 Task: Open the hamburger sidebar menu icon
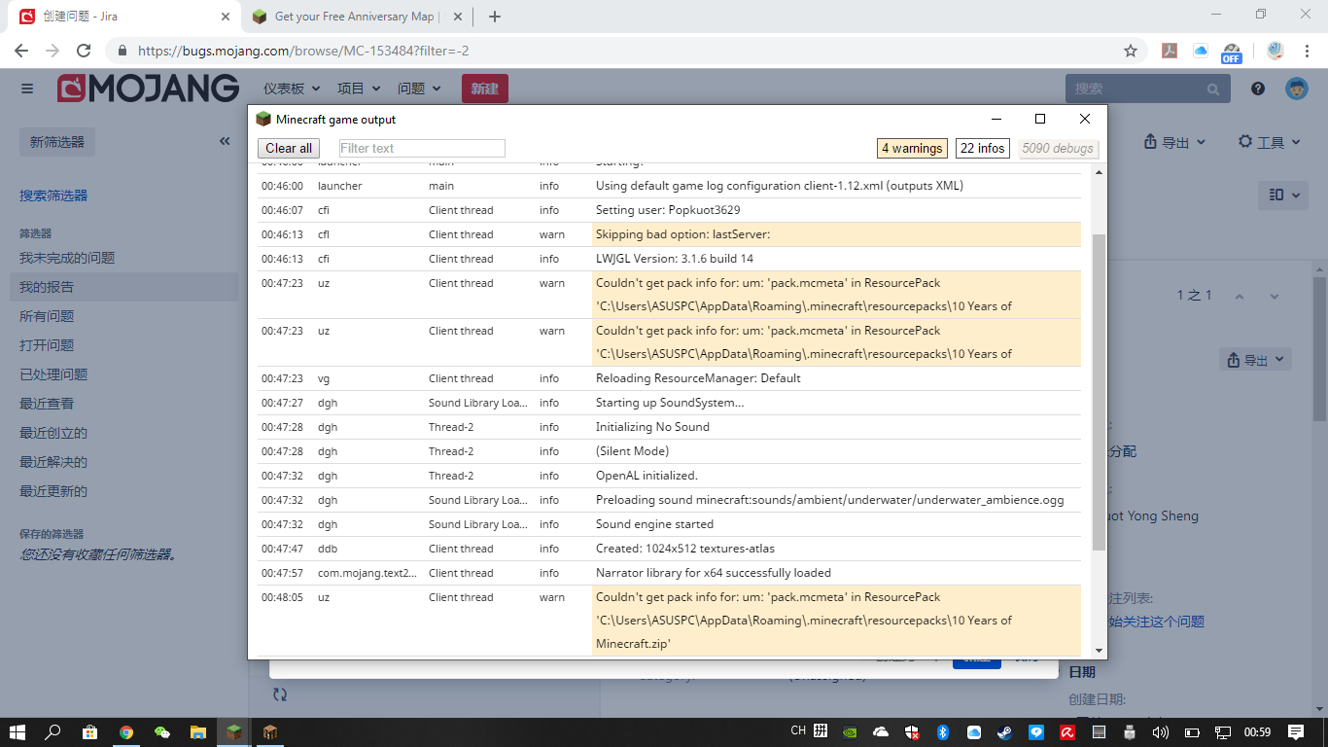coord(27,89)
